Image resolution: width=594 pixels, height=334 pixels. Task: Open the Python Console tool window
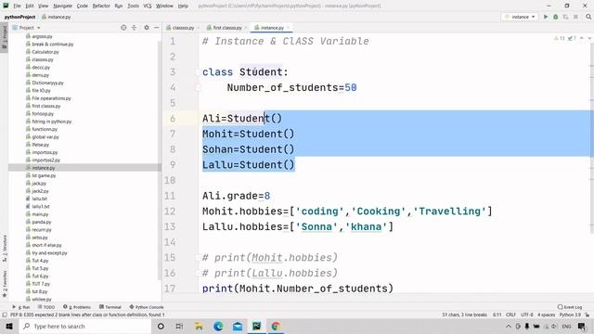click(147, 307)
